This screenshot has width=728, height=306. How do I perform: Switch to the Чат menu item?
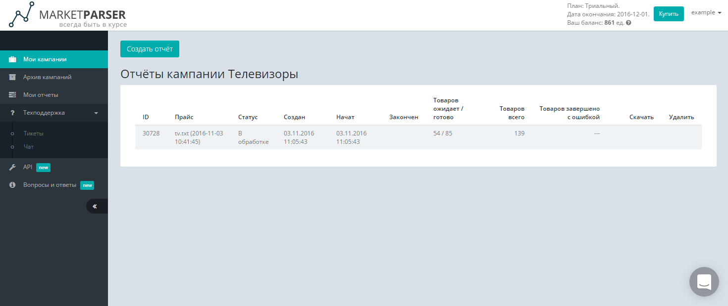28,146
